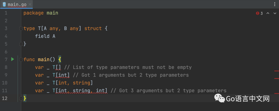Click the struct closing fold marker on line 5

tap(21, 44)
